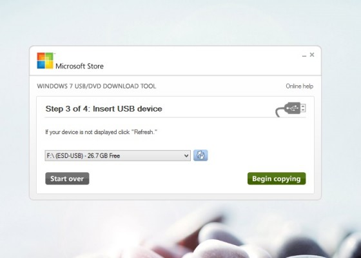Click the Start over button
361x258 pixels.
point(67,179)
